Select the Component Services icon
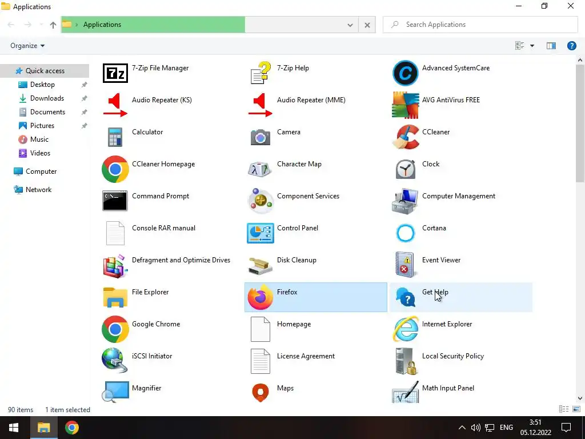585x439 pixels. point(261,201)
